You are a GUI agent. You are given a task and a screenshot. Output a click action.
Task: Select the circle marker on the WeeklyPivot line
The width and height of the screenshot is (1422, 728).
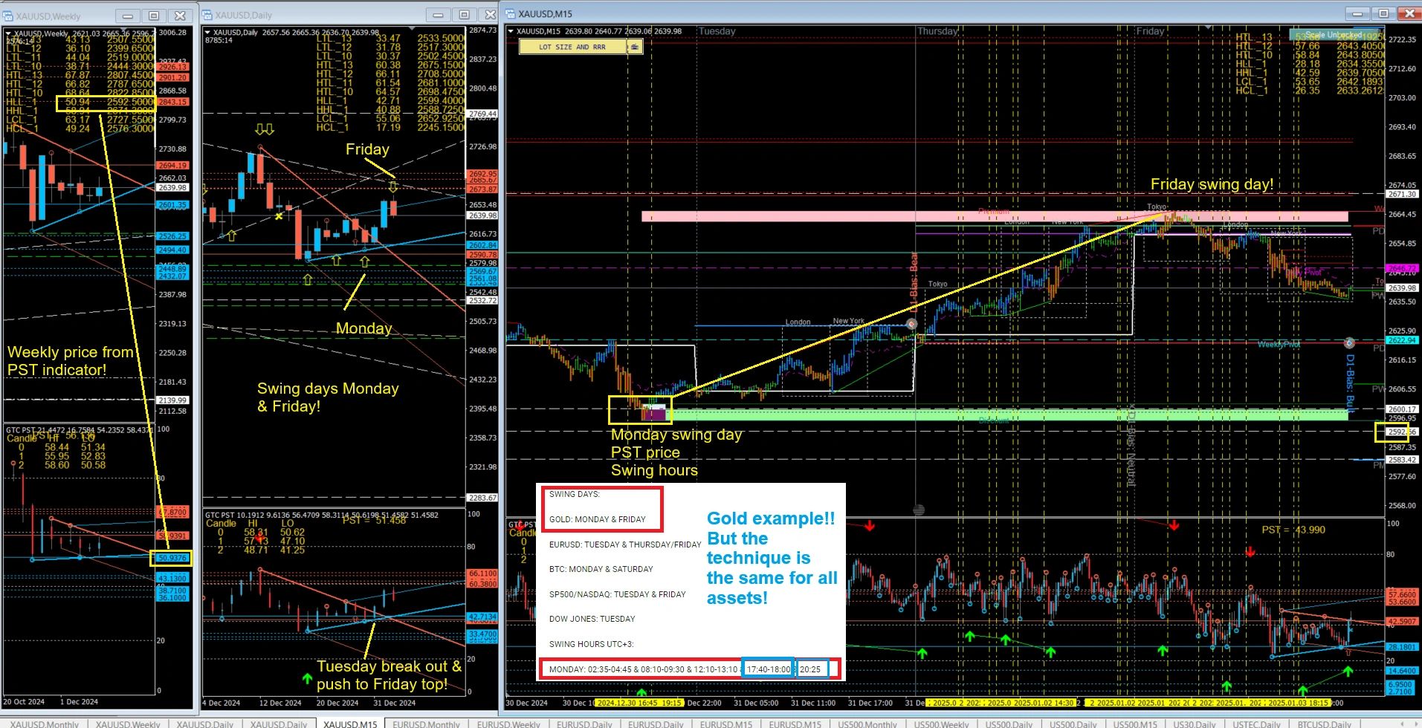[1349, 343]
